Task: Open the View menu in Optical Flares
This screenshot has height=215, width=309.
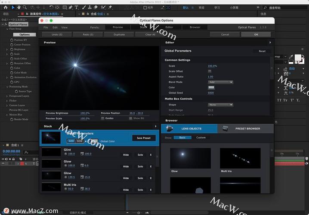Action: tap(65, 28)
